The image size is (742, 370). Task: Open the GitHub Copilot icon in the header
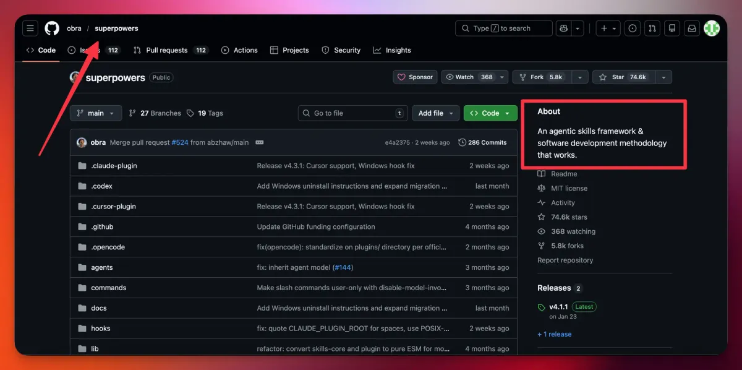click(563, 28)
